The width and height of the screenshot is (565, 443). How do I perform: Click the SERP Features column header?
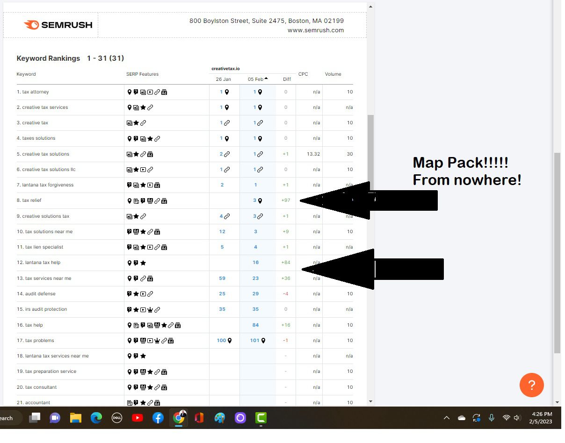pyautogui.click(x=142, y=74)
